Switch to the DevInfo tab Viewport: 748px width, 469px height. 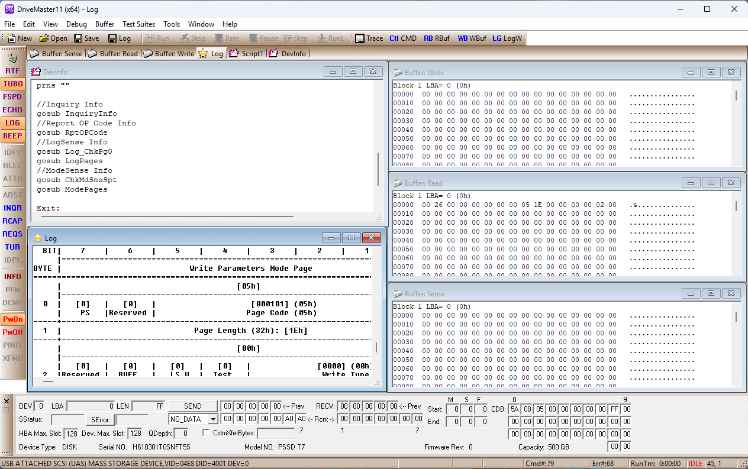coord(288,53)
